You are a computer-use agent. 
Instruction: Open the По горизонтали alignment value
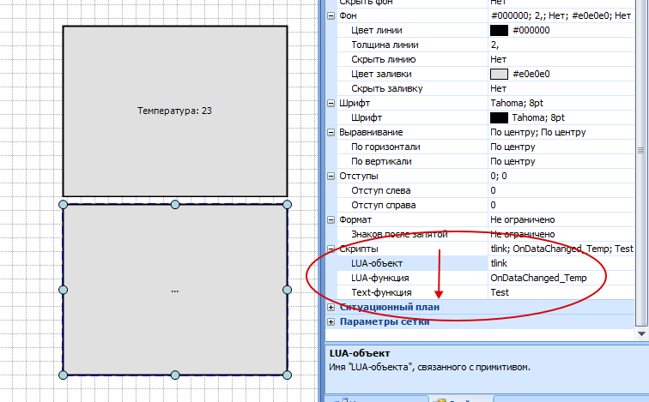click(x=558, y=147)
